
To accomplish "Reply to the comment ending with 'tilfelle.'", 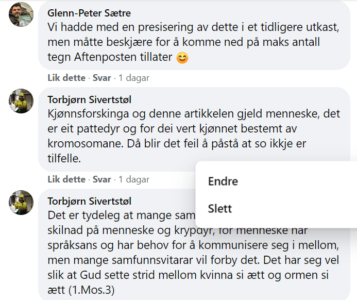I will 101,179.
